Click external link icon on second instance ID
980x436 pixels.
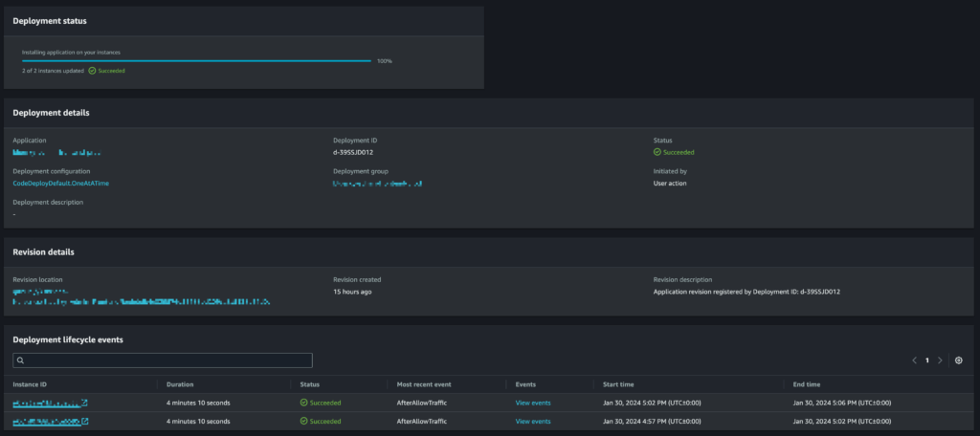[85, 421]
